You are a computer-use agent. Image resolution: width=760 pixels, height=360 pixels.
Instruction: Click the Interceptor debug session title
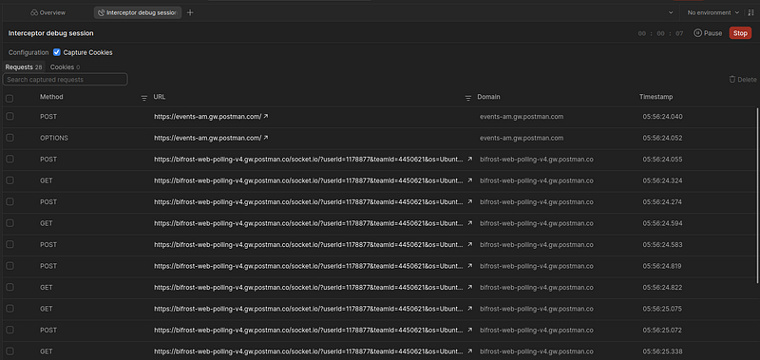[x=51, y=33]
